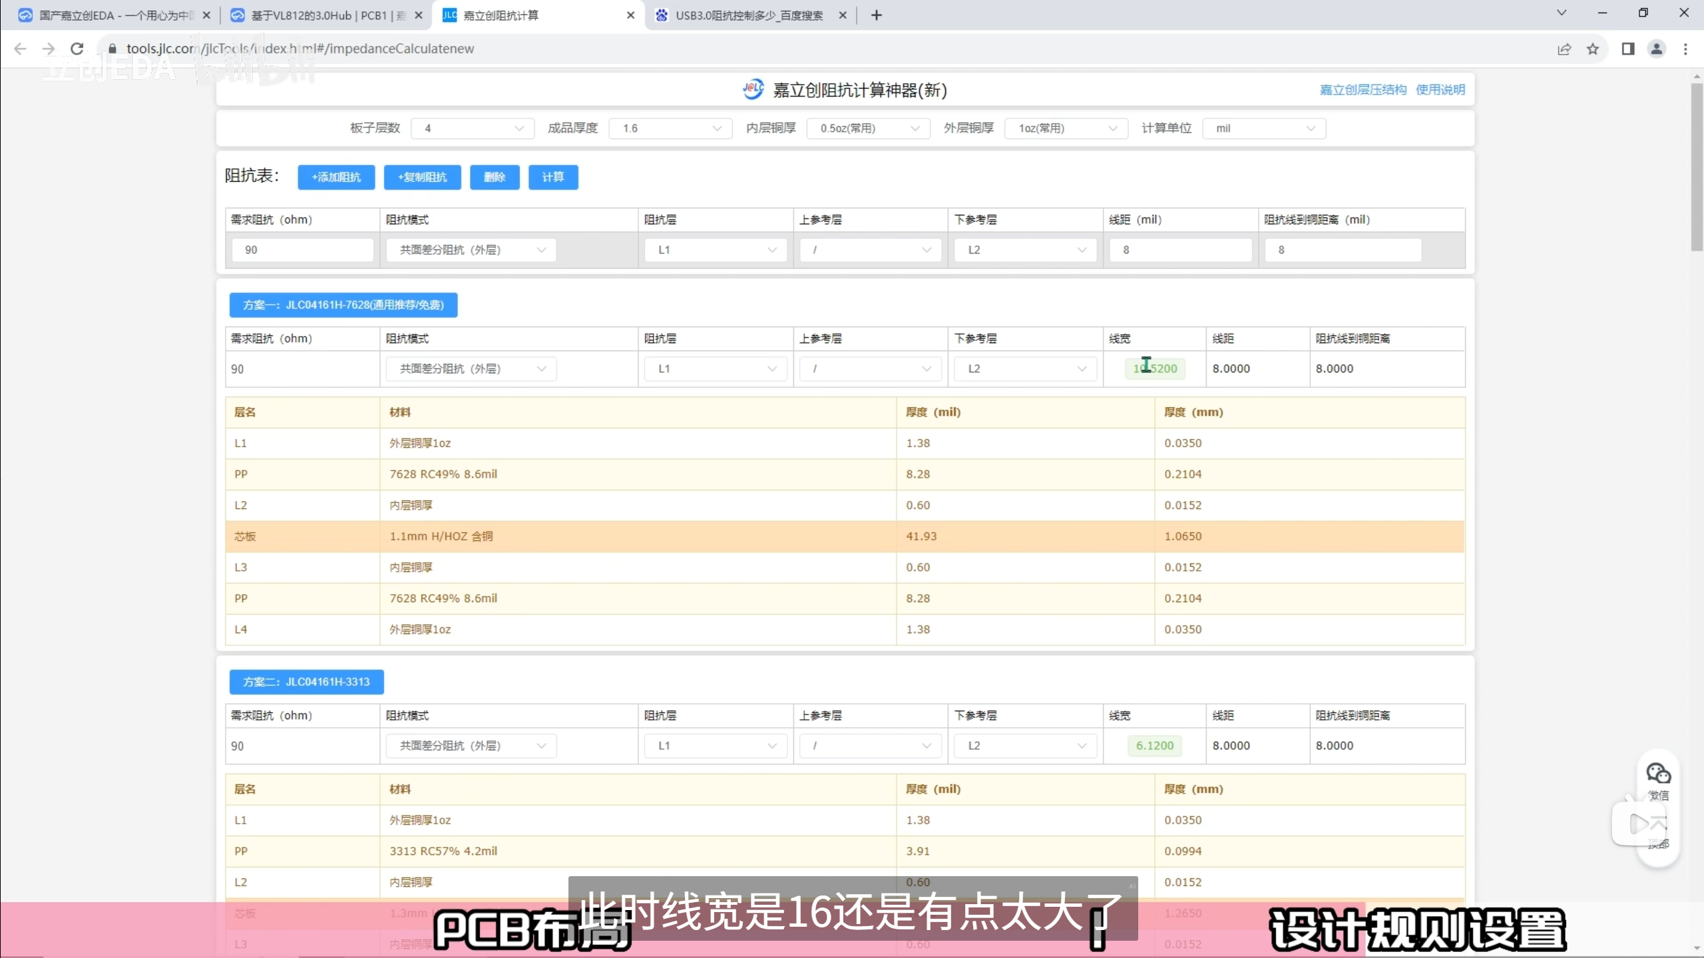Open the 成品厚度 dropdown showing 1.6
The image size is (1704, 958).
click(x=670, y=128)
